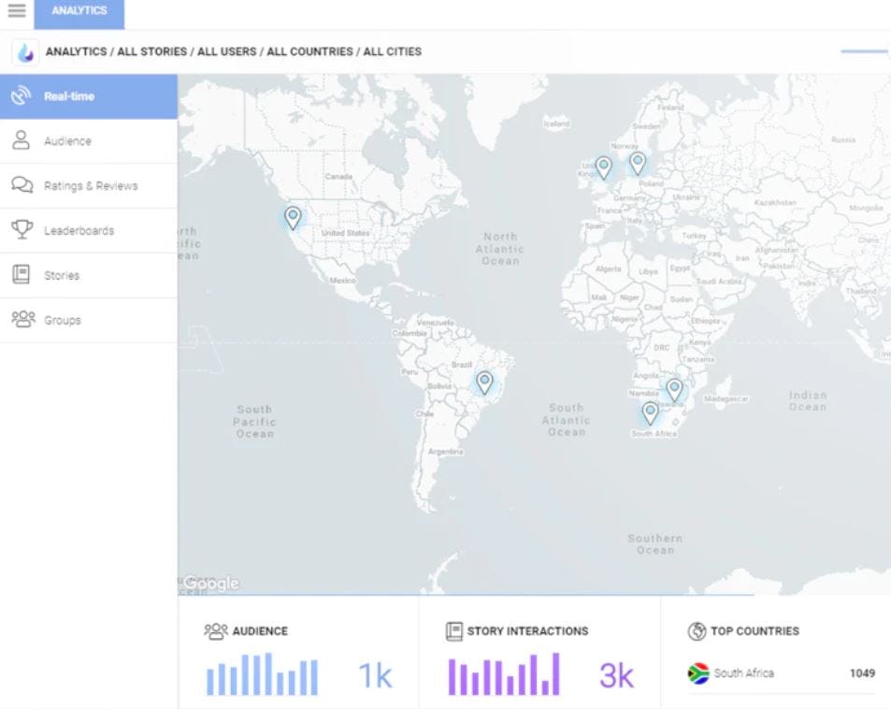The width and height of the screenshot is (891, 709).
Task: Select the map pin over South Africa
Action: (650, 412)
